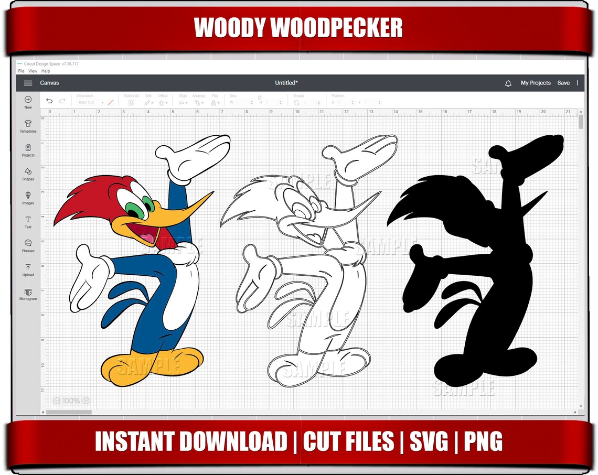This screenshot has height=475, width=598.
Task: Open the Basic Cut operation dropdown
Action: (x=92, y=102)
